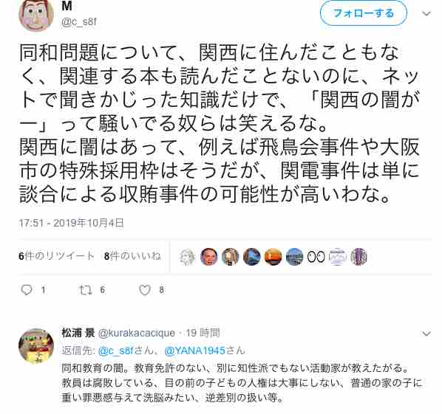The height and width of the screenshot is (414, 442).
Task: Open the @c_s8f mention link in reply
Action: (x=115, y=351)
